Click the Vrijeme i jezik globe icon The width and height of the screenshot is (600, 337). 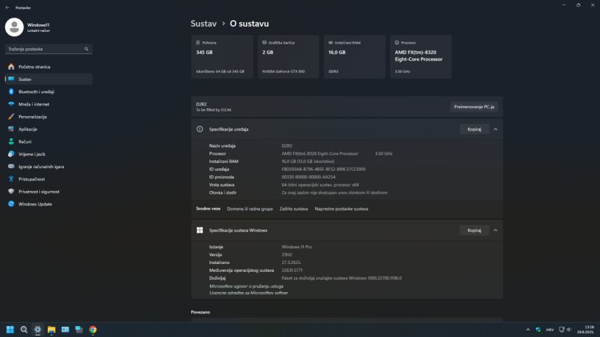(11, 154)
